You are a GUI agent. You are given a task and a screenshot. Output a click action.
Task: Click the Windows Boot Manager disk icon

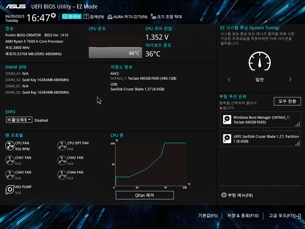pos(227,120)
